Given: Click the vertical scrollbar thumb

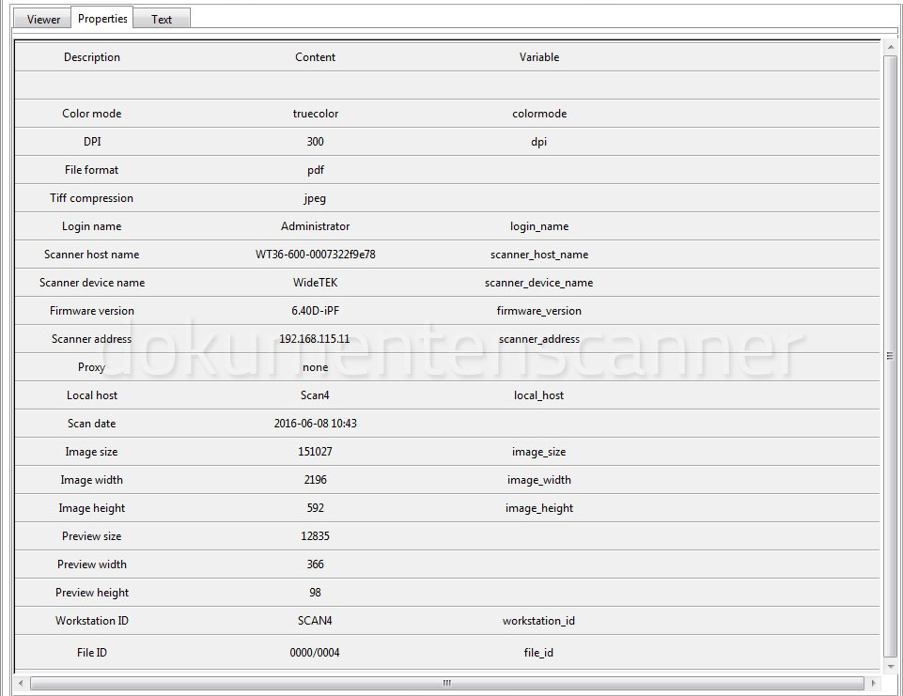Looking at the screenshot, I should (891, 355).
